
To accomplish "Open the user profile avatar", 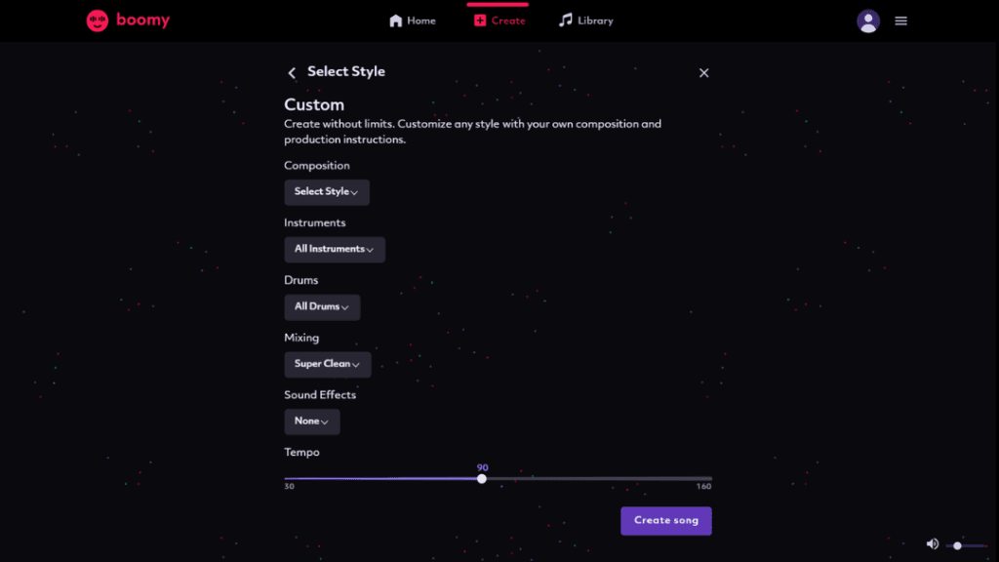I will pyautogui.click(x=867, y=21).
